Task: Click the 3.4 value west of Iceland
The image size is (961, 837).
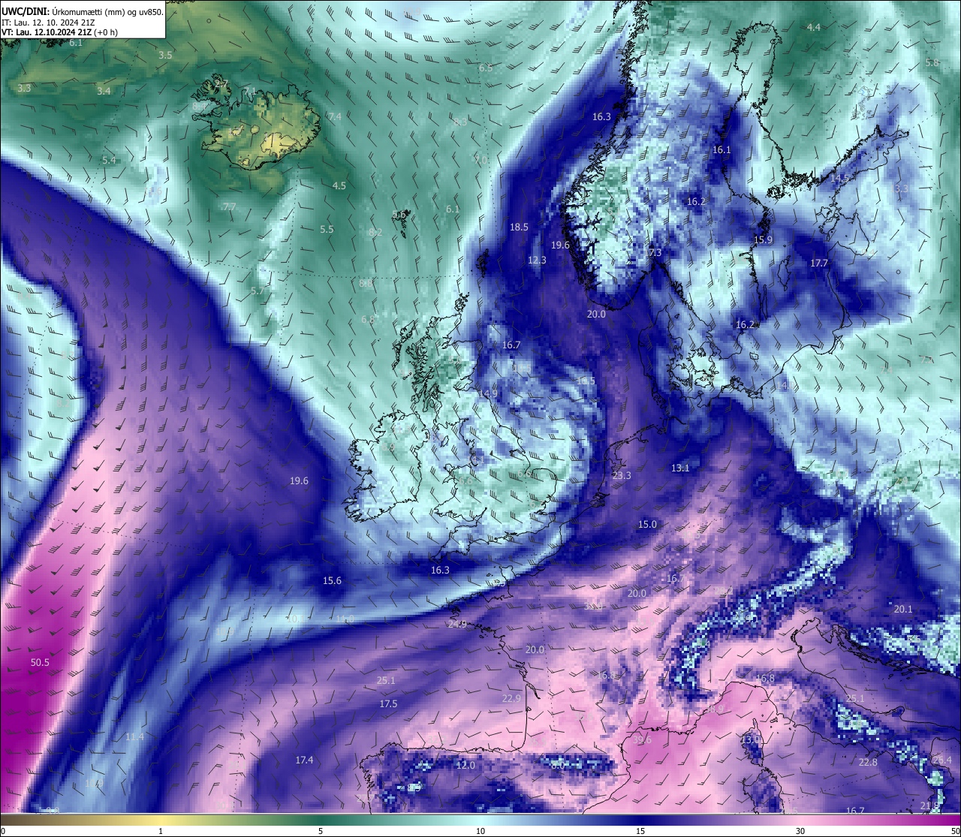Action: pyautogui.click(x=104, y=91)
